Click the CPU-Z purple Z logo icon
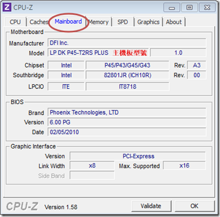Image resolution: width=220 pixels, height=217 pixels. [x=8, y=8]
